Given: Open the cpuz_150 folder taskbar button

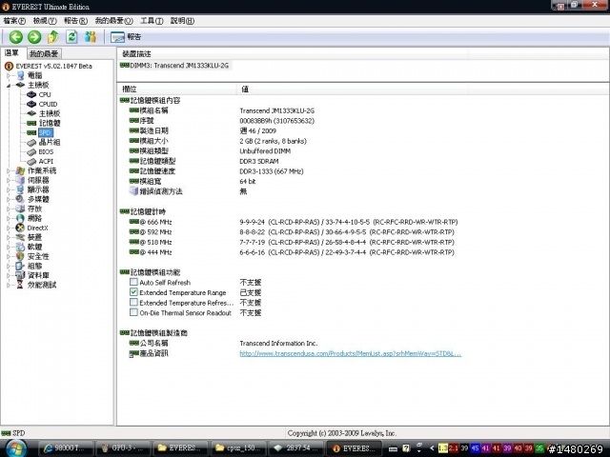Looking at the screenshot, I should click(237, 448).
